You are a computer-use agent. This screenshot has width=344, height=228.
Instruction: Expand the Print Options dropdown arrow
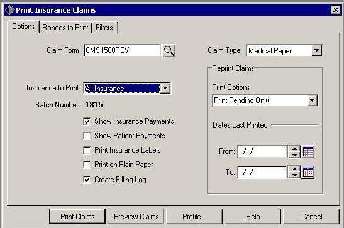tap(312, 100)
